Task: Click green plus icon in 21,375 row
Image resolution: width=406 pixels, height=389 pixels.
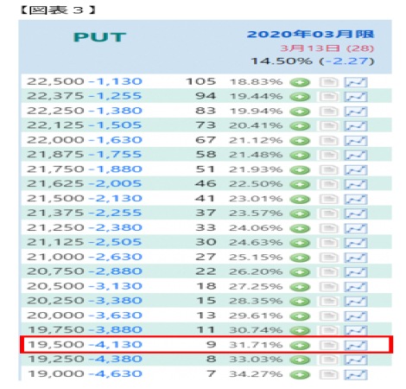Action: click(300, 214)
